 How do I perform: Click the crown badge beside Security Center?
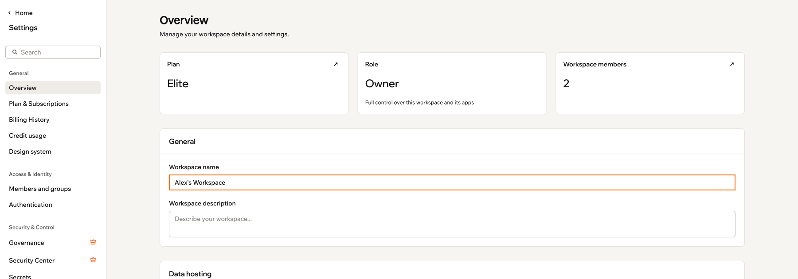point(93,260)
